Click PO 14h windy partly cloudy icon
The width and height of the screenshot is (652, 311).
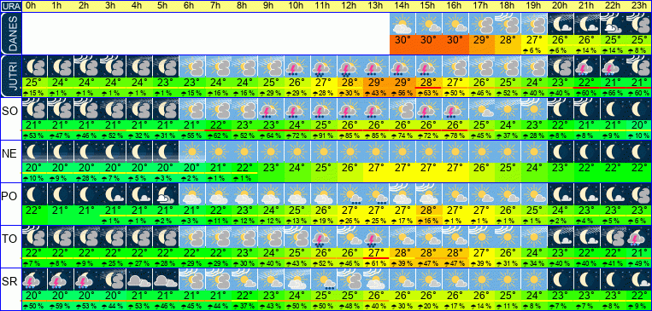402,194
